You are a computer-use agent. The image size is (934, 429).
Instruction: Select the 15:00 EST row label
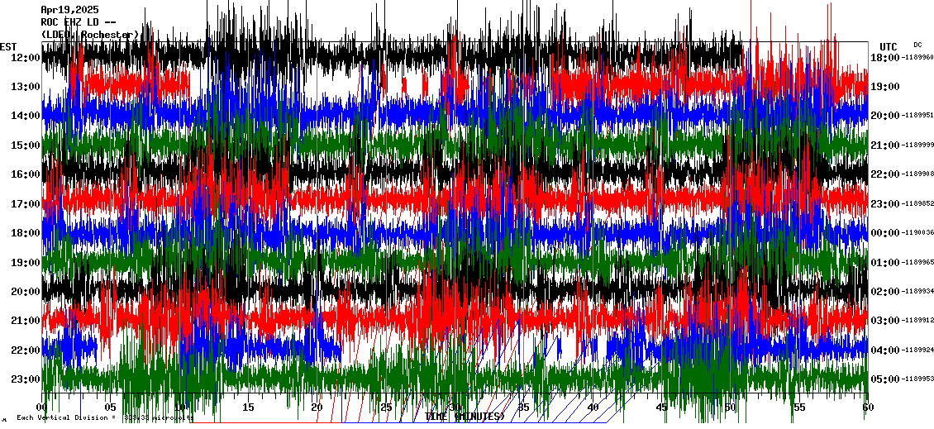(x=25, y=145)
